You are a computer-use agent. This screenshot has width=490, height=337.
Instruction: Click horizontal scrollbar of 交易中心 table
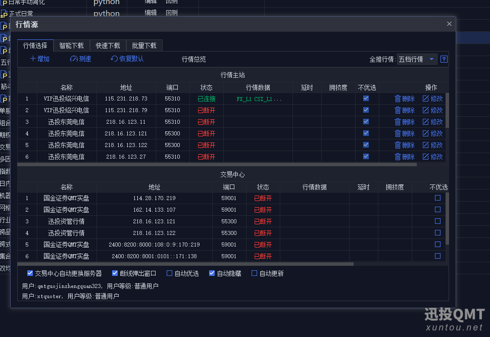pyautogui.click(x=185, y=264)
